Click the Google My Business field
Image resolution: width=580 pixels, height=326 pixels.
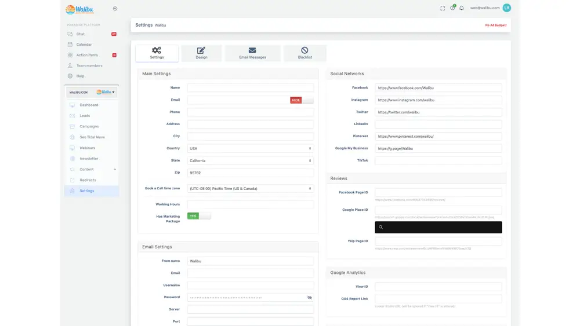pos(438,148)
